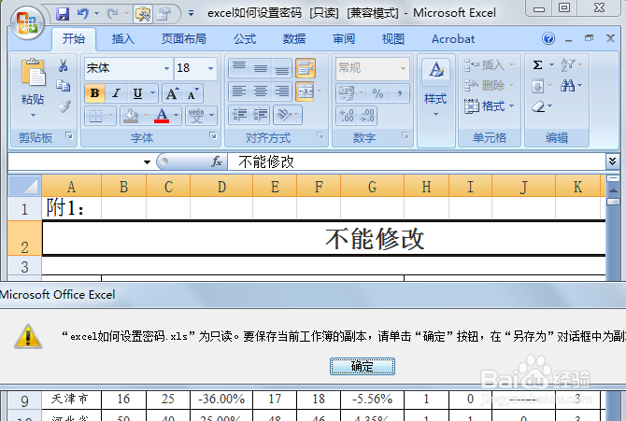The width and height of the screenshot is (626, 421).
Task: Apply red font color
Action: 162,116
